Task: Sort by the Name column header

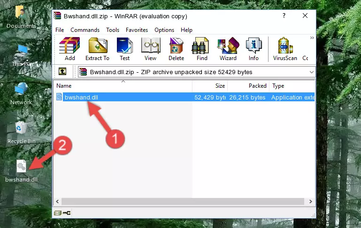Action: [123, 86]
